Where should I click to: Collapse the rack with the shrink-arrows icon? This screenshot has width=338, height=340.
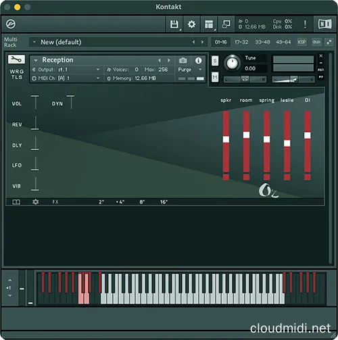[x=329, y=42]
